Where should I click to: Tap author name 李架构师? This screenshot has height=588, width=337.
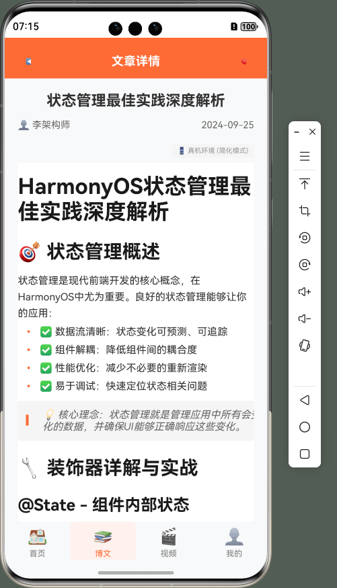coord(51,125)
